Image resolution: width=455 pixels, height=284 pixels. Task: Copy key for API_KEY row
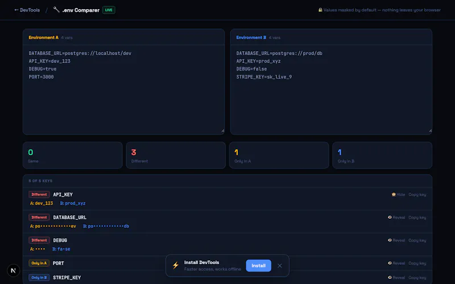tap(417, 194)
